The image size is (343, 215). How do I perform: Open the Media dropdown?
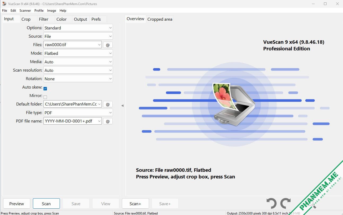[x=78, y=62]
